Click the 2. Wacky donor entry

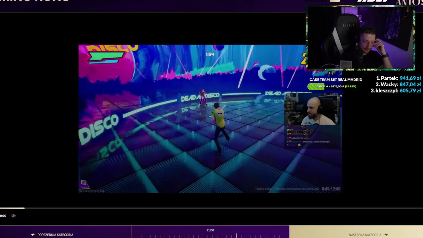pyautogui.click(x=398, y=84)
